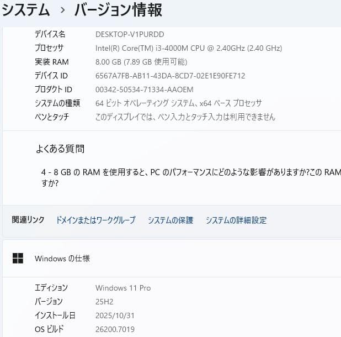
Task: Click the 実装 RAM label
Action: [x=52, y=62]
